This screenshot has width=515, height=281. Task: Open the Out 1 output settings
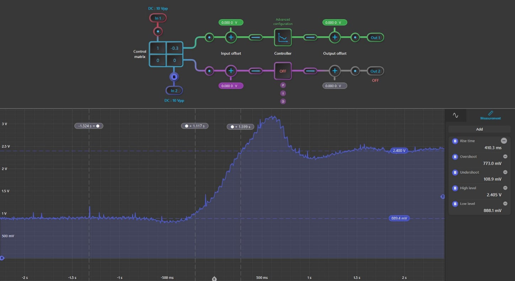(x=375, y=38)
